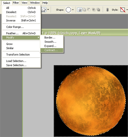Choose Inverse to invert the selection
Viewport: 128px width, 137px height.
[21, 21]
